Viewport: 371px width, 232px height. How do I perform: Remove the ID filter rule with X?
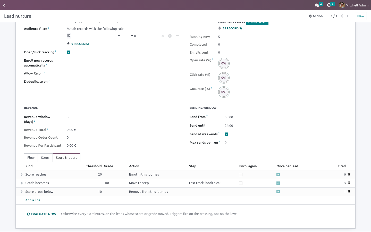click(x=163, y=36)
